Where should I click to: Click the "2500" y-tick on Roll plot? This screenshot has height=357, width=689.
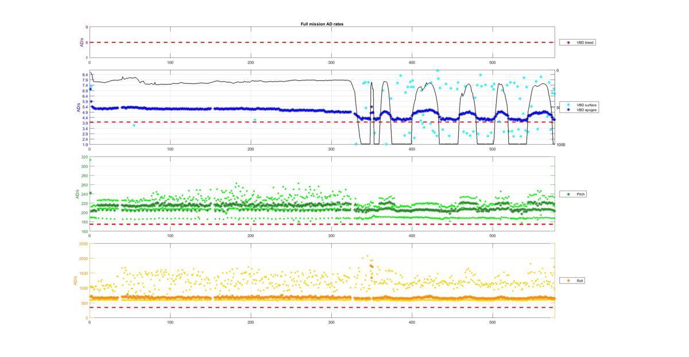tap(84, 244)
